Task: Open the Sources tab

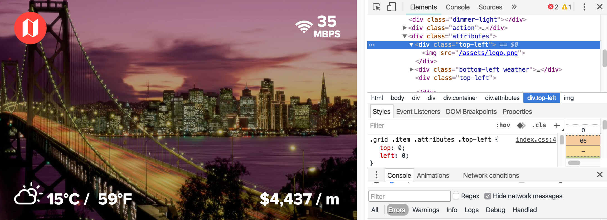Action: [490, 7]
